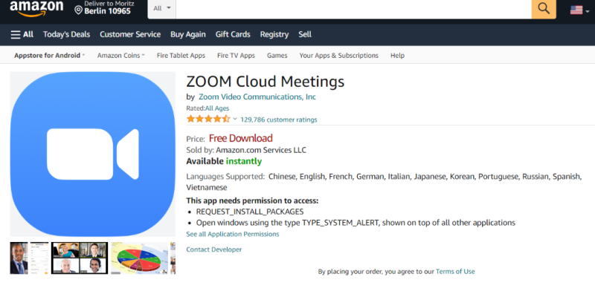Click the search magnifier button

[544, 9]
